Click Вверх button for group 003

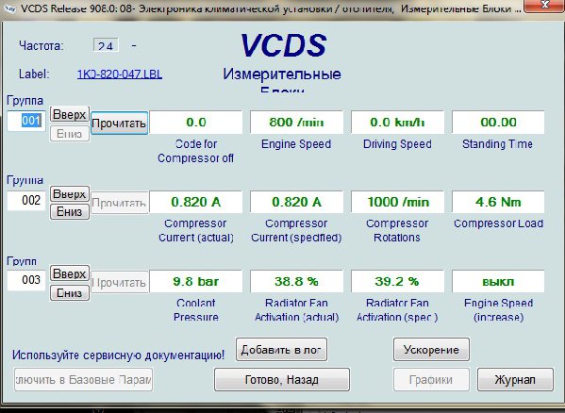click(x=70, y=274)
